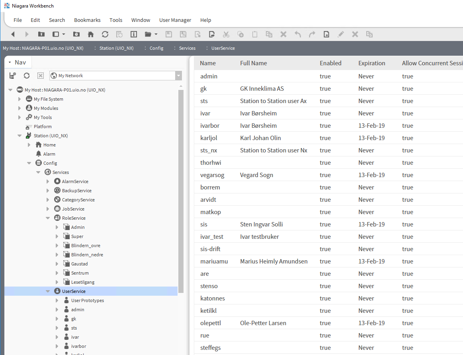
Task: Click the Nav close-connection X icon
Action: coord(41,76)
